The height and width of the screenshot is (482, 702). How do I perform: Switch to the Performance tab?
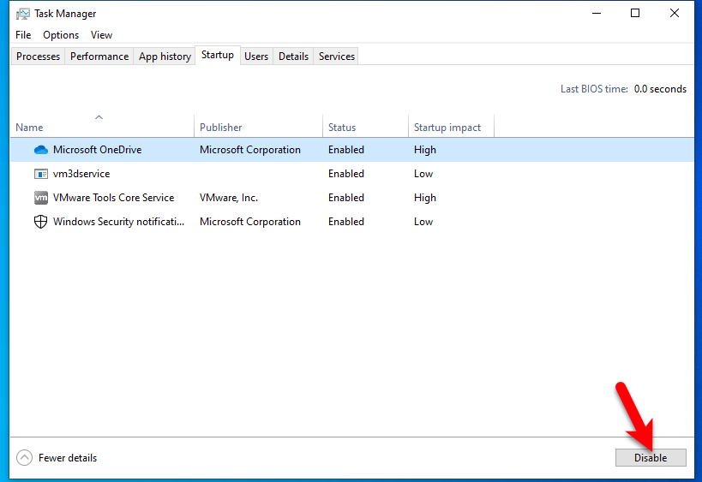pyautogui.click(x=99, y=57)
